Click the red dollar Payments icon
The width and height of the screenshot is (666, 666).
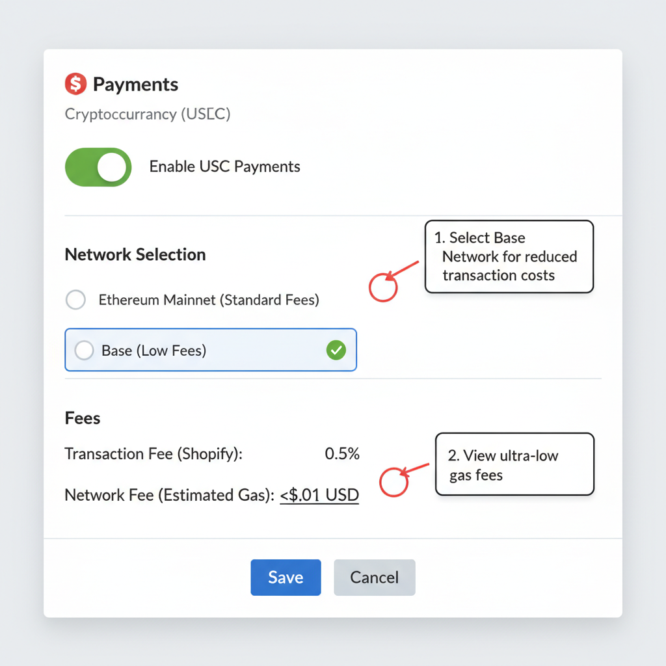pos(75,83)
